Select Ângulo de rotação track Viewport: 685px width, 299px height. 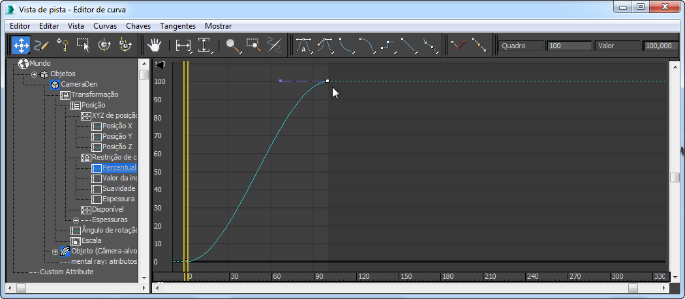[110, 230]
